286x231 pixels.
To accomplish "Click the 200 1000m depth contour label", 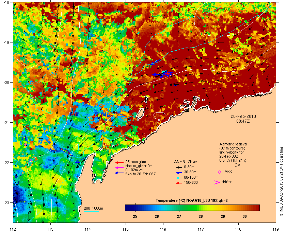I will pos(93,209).
